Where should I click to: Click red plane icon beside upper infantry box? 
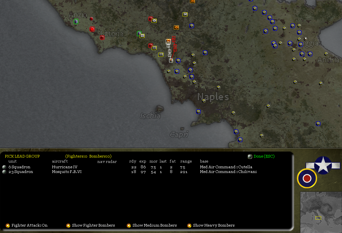[150, 19]
